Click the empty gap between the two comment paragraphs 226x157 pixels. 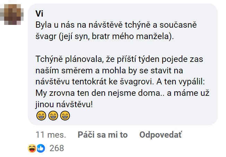pos(104,49)
